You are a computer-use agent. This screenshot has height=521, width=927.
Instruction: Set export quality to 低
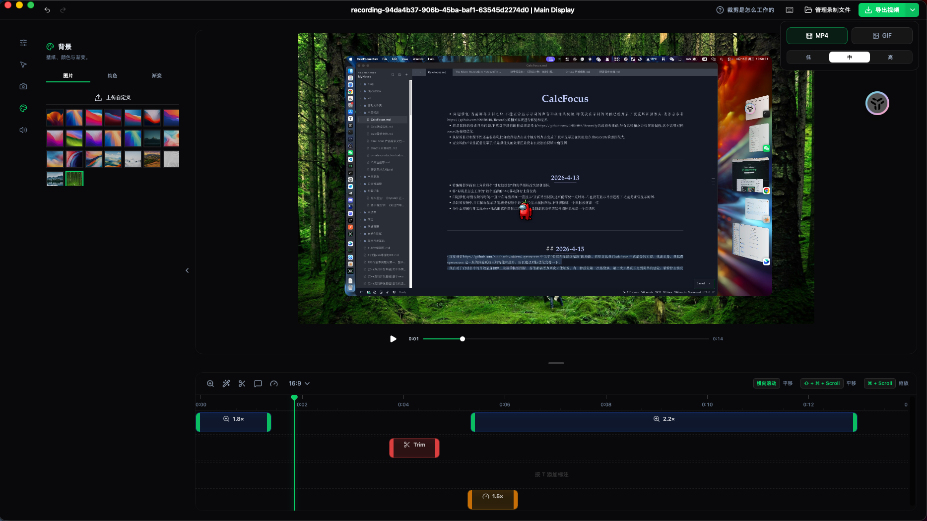(x=808, y=57)
